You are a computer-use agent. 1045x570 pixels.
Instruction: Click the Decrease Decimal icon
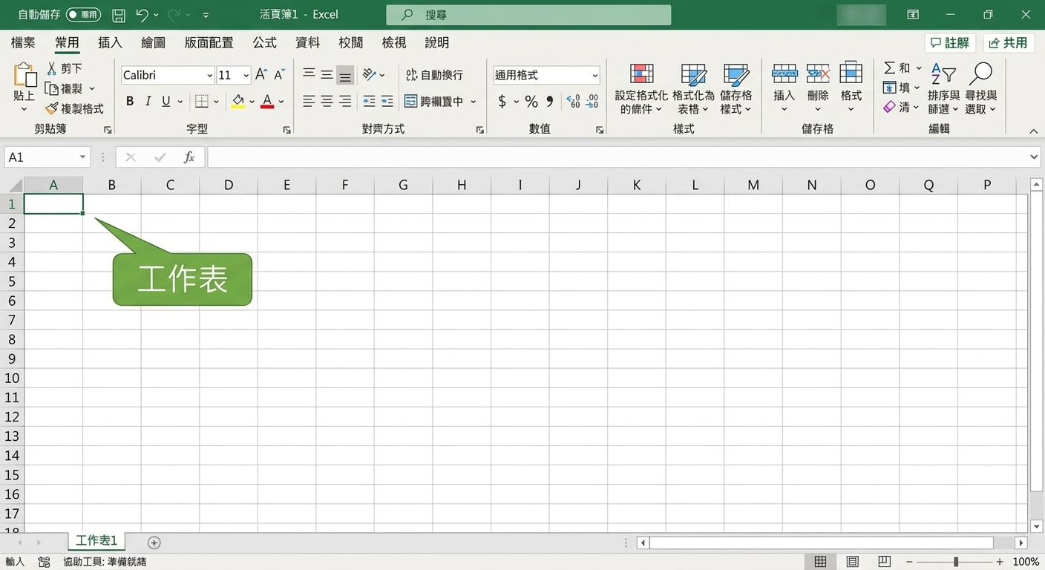(592, 102)
